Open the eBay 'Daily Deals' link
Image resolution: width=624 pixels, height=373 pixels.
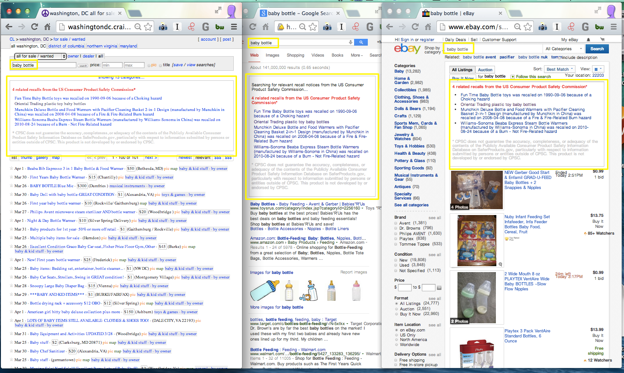click(456, 40)
